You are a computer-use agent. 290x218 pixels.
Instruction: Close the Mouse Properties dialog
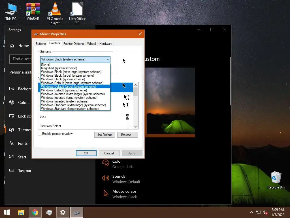pyautogui.click(x=140, y=34)
